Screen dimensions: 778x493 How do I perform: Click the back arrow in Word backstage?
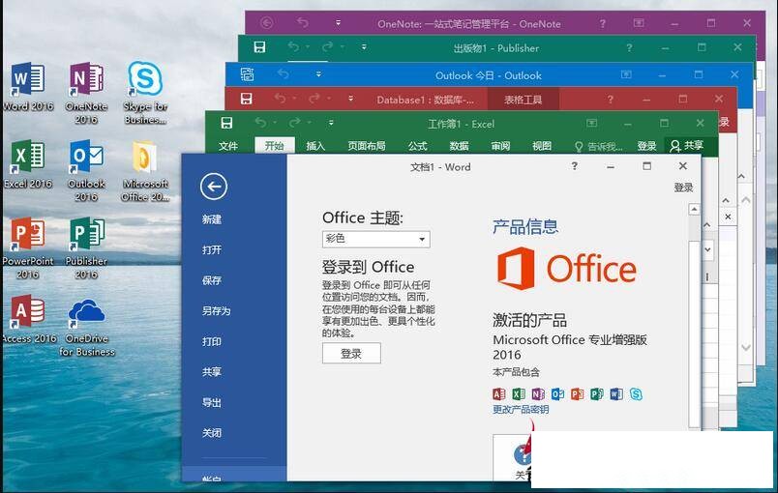coord(214,187)
